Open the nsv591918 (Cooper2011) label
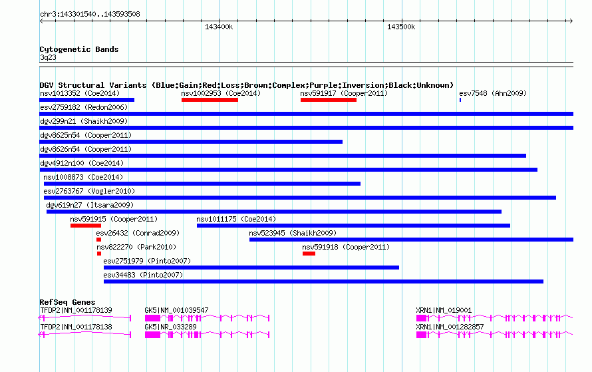Image resolution: width=592 pixels, height=372 pixels. (x=346, y=247)
